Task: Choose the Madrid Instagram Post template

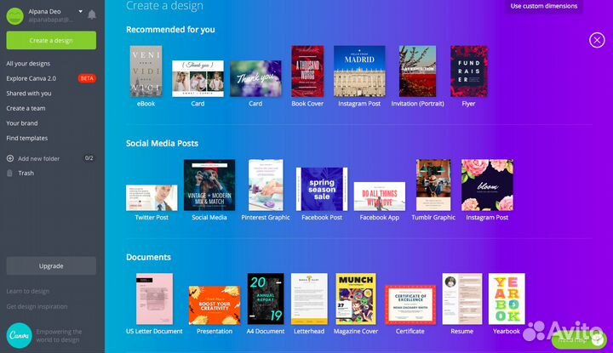Action: 359,71
